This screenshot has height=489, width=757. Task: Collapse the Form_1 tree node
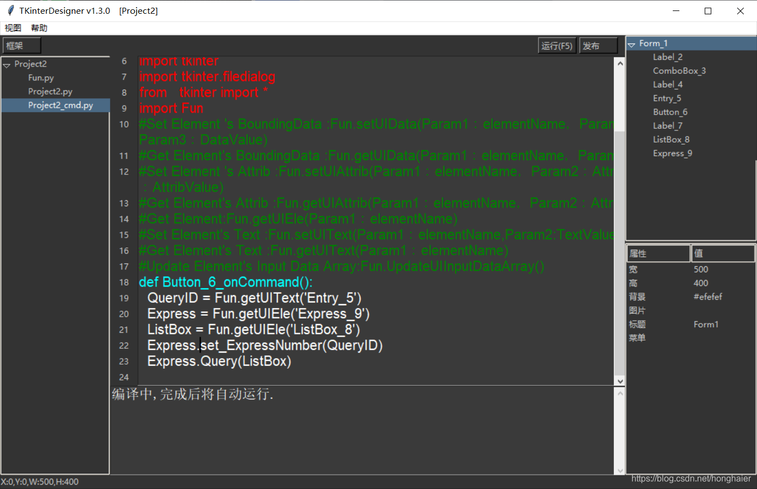click(x=632, y=45)
